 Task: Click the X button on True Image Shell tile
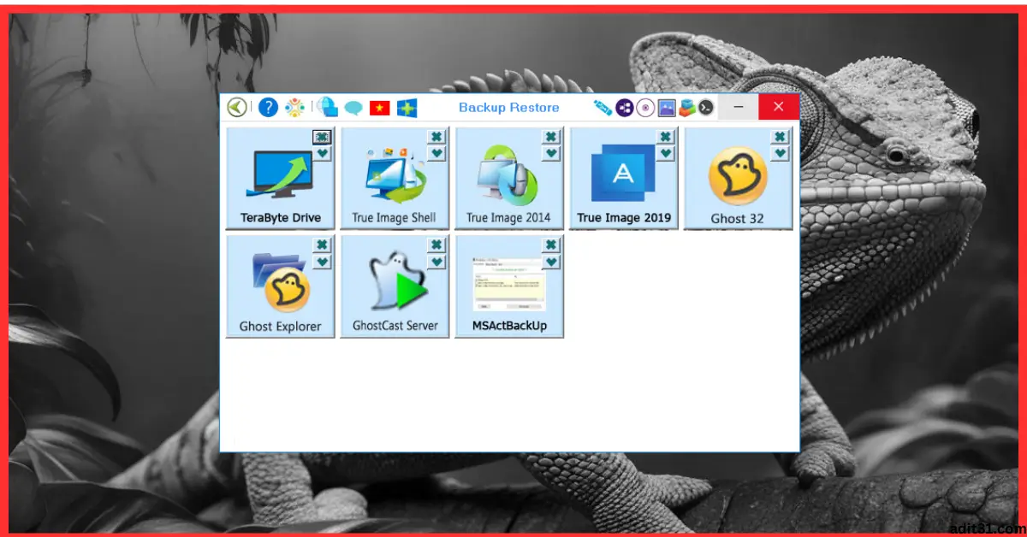[436, 137]
